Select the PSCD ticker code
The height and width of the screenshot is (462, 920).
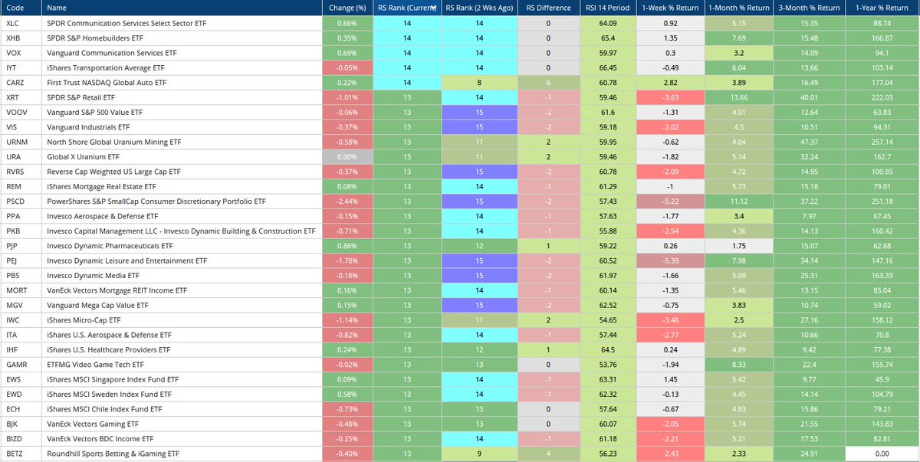tap(15, 202)
